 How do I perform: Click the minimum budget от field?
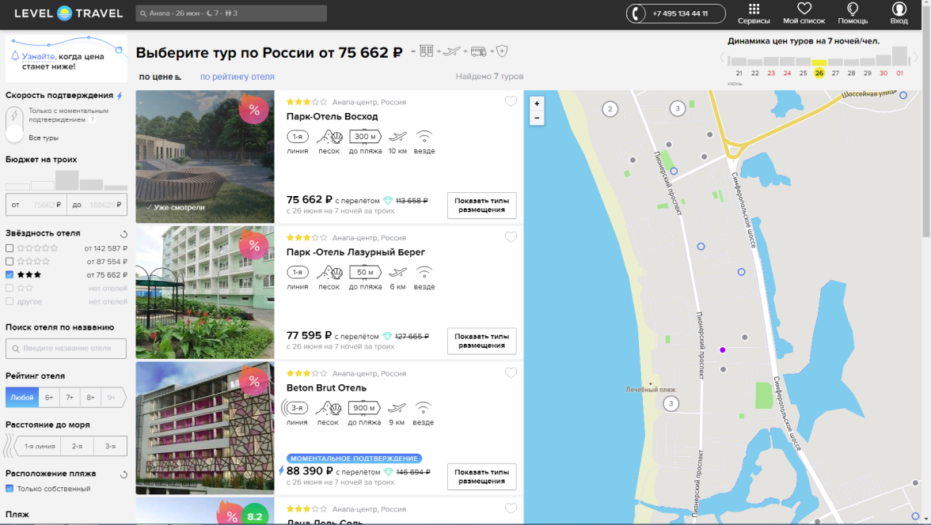click(x=36, y=205)
